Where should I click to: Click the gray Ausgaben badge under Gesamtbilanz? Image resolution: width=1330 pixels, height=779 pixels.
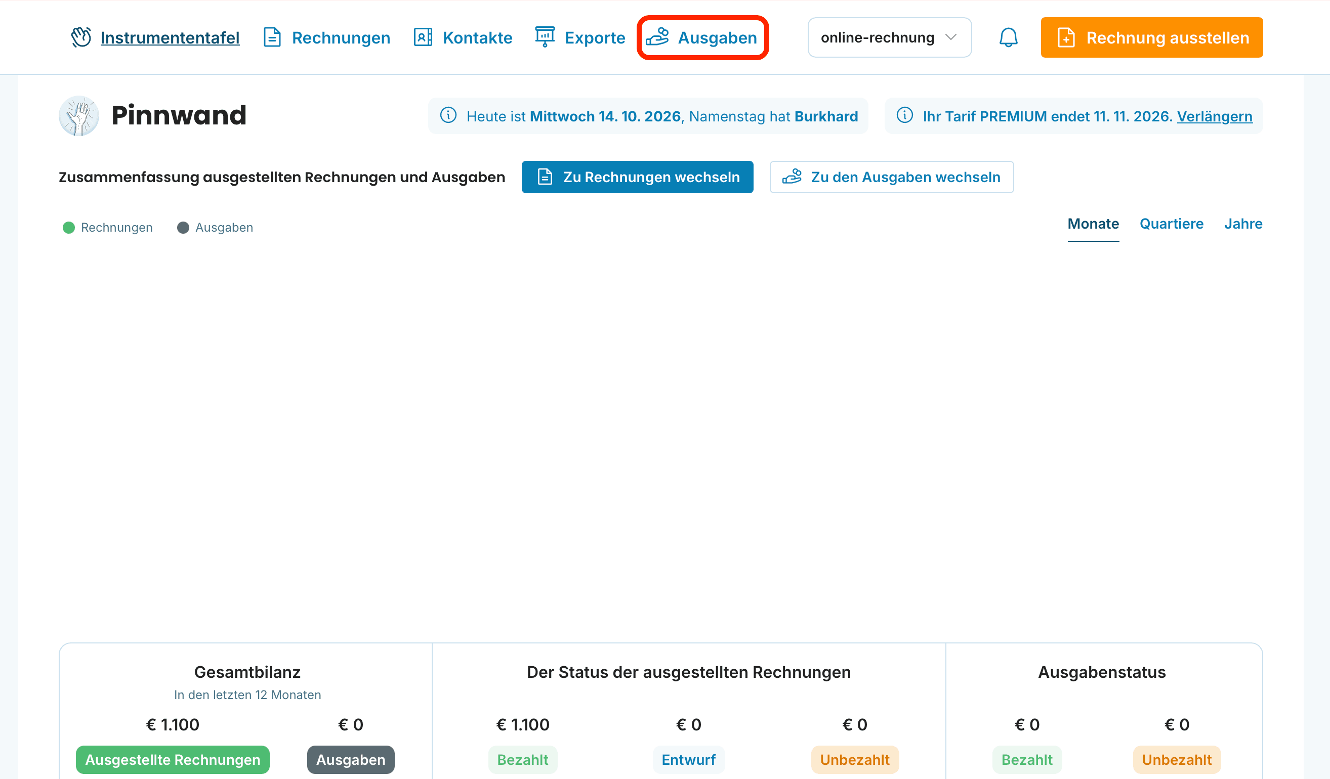(350, 759)
